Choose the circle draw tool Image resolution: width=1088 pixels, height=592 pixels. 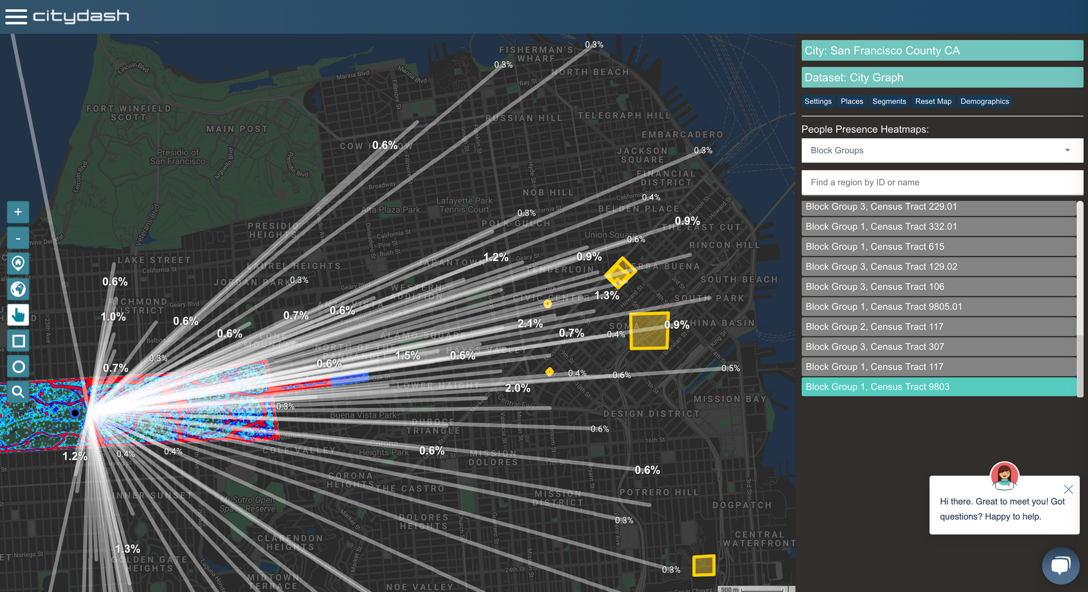coord(18,366)
